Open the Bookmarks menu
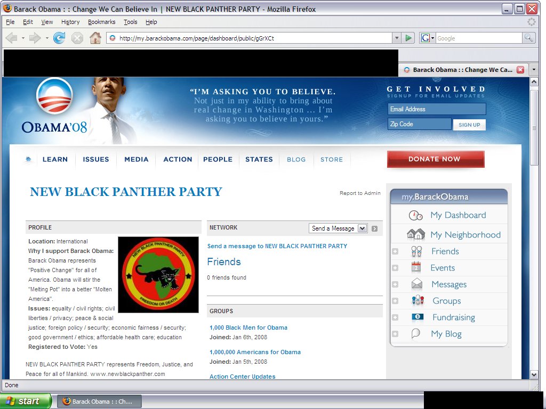The height and width of the screenshot is (409, 546). (101, 22)
